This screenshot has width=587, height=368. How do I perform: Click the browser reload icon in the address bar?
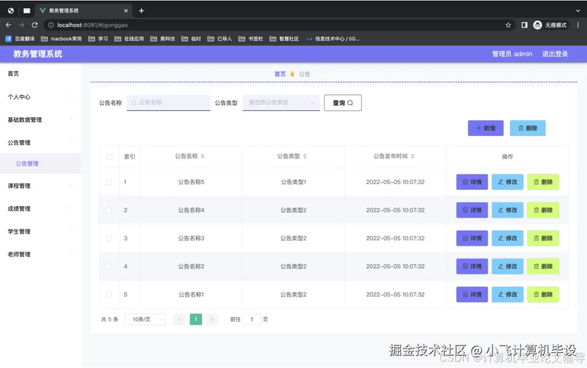[x=34, y=24]
